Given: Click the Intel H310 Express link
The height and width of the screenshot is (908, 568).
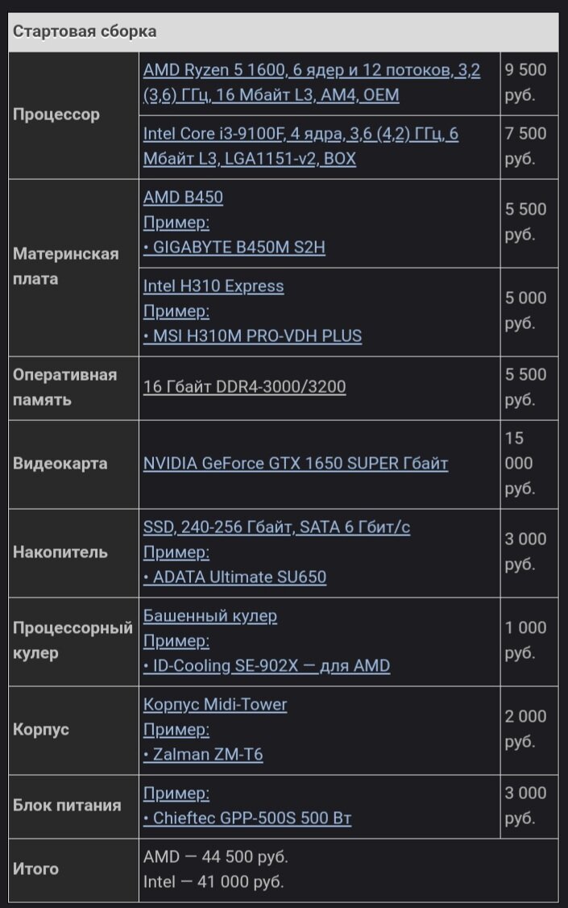Looking at the screenshot, I should (x=214, y=285).
